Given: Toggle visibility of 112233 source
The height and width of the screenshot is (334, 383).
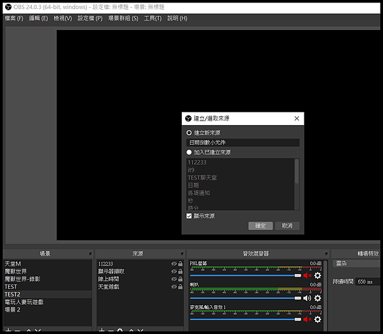Looking at the screenshot, I should [174, 264].
